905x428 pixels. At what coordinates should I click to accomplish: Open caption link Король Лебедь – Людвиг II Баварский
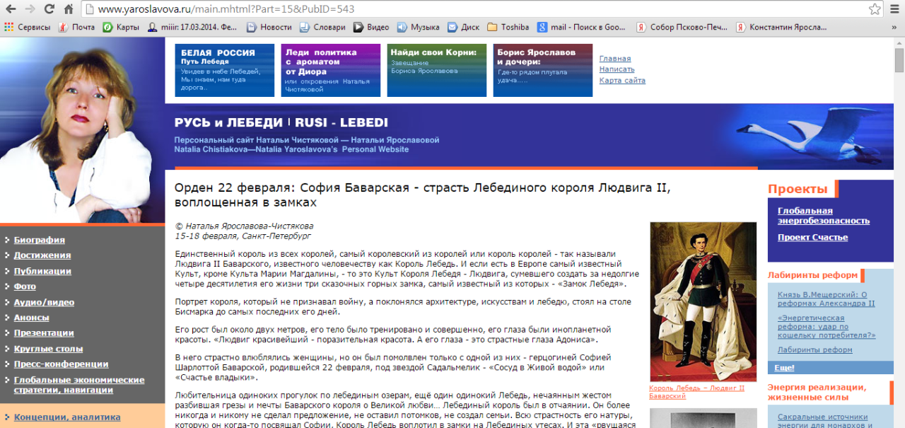tap(696, 392)
